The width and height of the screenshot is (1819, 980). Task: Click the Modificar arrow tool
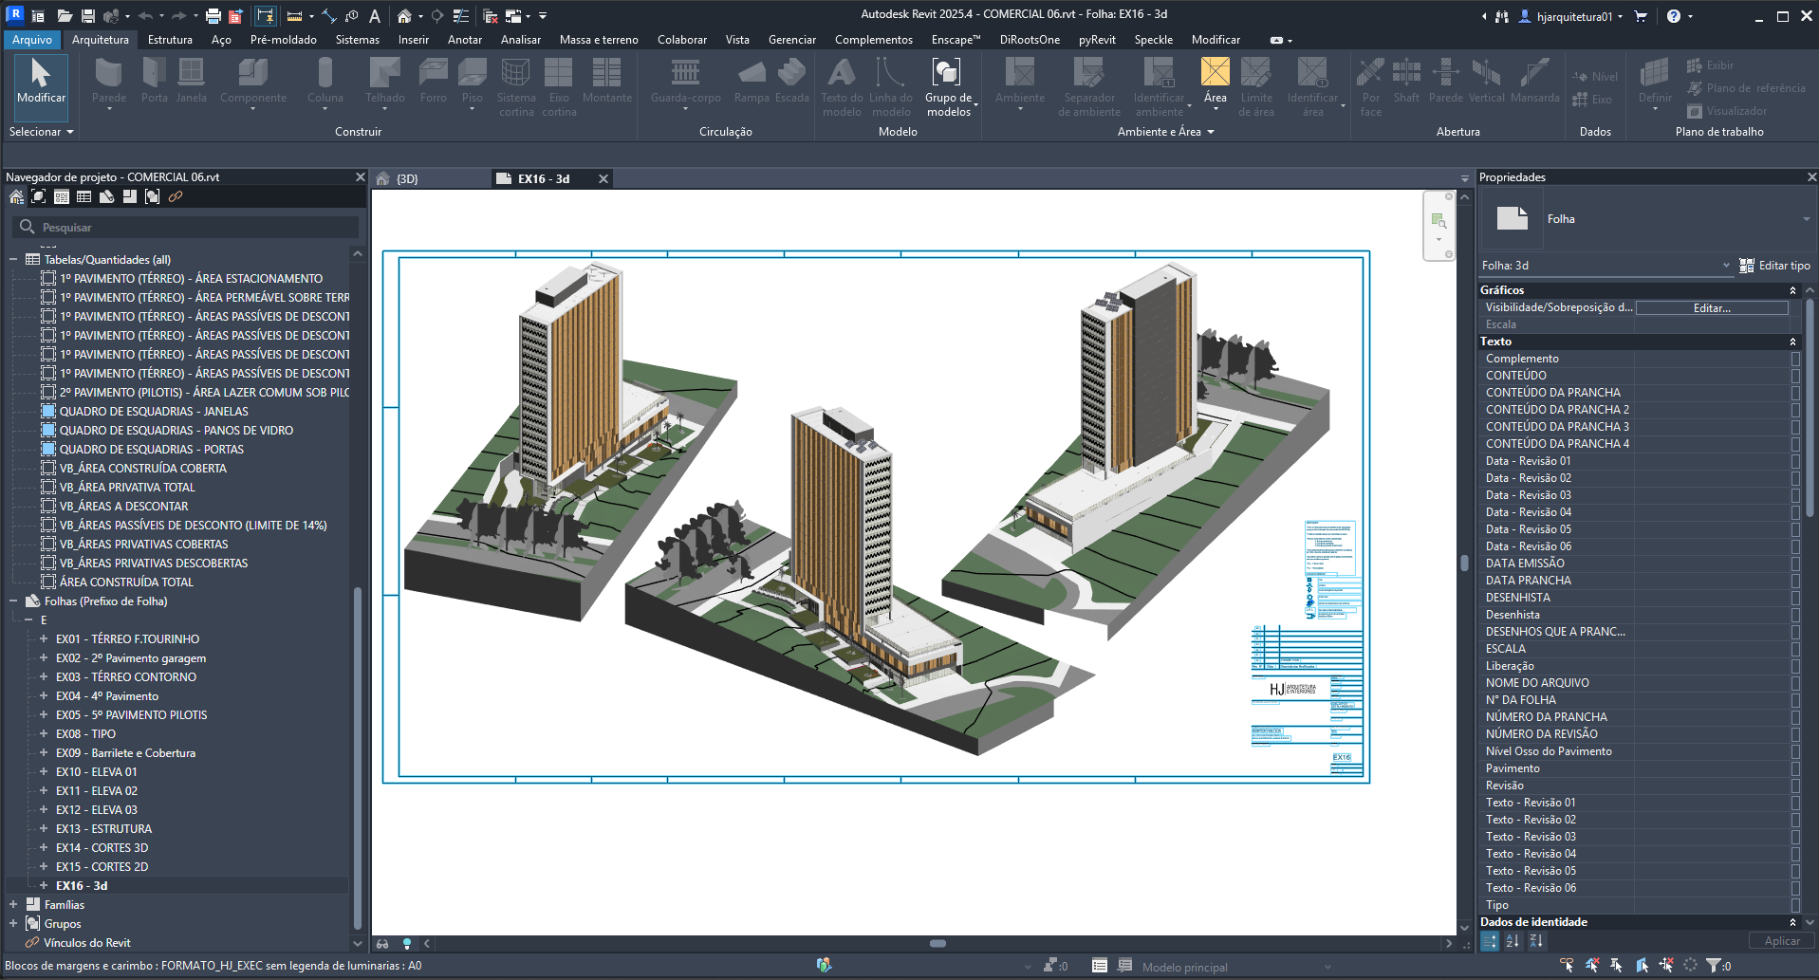tap(41, 81)
